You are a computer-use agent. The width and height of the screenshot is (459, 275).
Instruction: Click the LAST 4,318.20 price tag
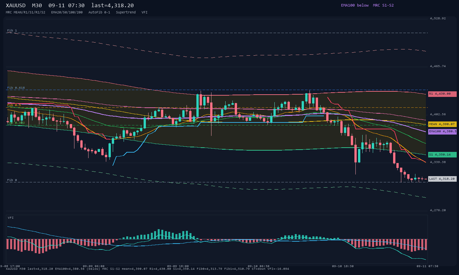[442, 179]
